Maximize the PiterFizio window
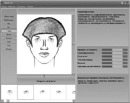Image resolution: width=130 pixels, height=103 pixels. 125,3
